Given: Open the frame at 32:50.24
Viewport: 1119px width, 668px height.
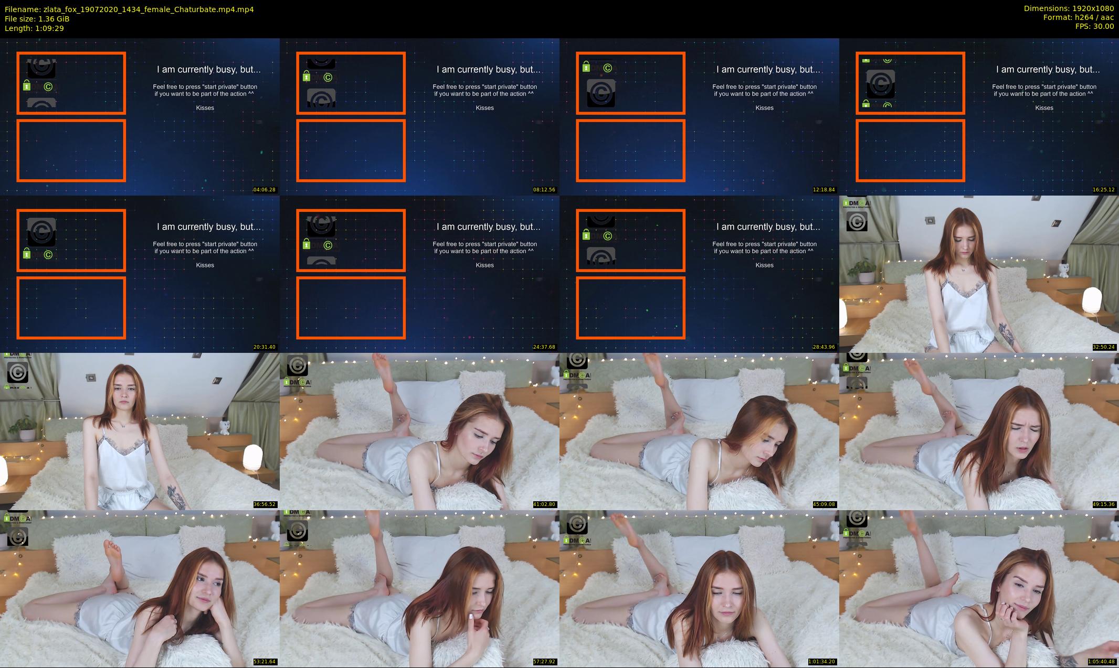Looking at the screenshot, I should (979, 274).
